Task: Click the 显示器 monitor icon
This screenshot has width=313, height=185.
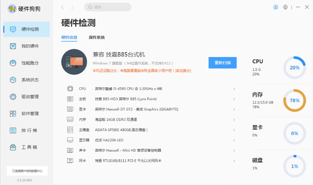Action: click(70, 140)
